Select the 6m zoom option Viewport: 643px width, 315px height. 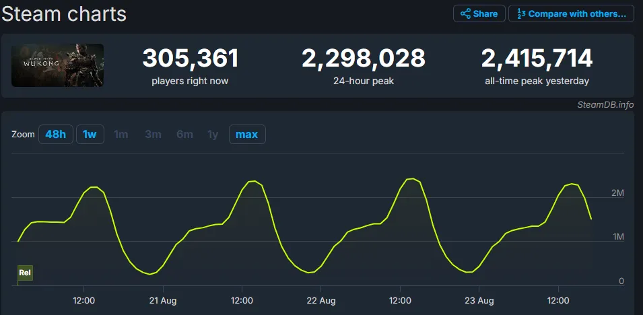[x=185, y=134]
